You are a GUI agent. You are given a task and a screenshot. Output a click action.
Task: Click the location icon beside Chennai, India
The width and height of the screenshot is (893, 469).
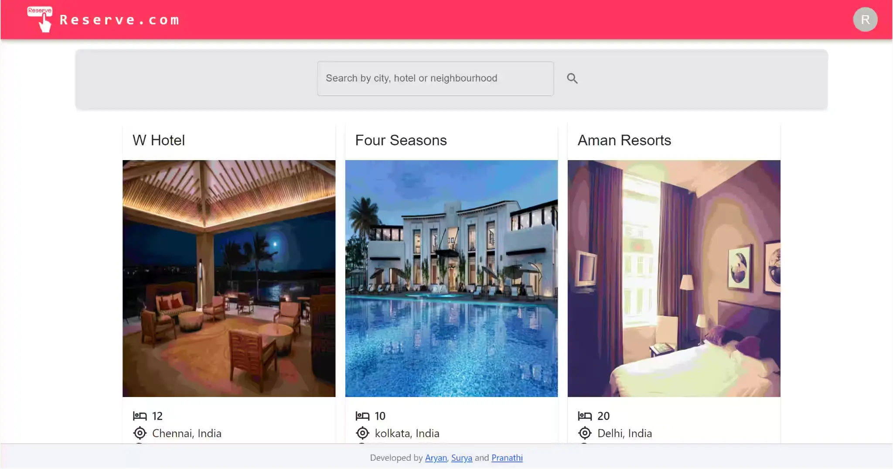tap(140, 433)
